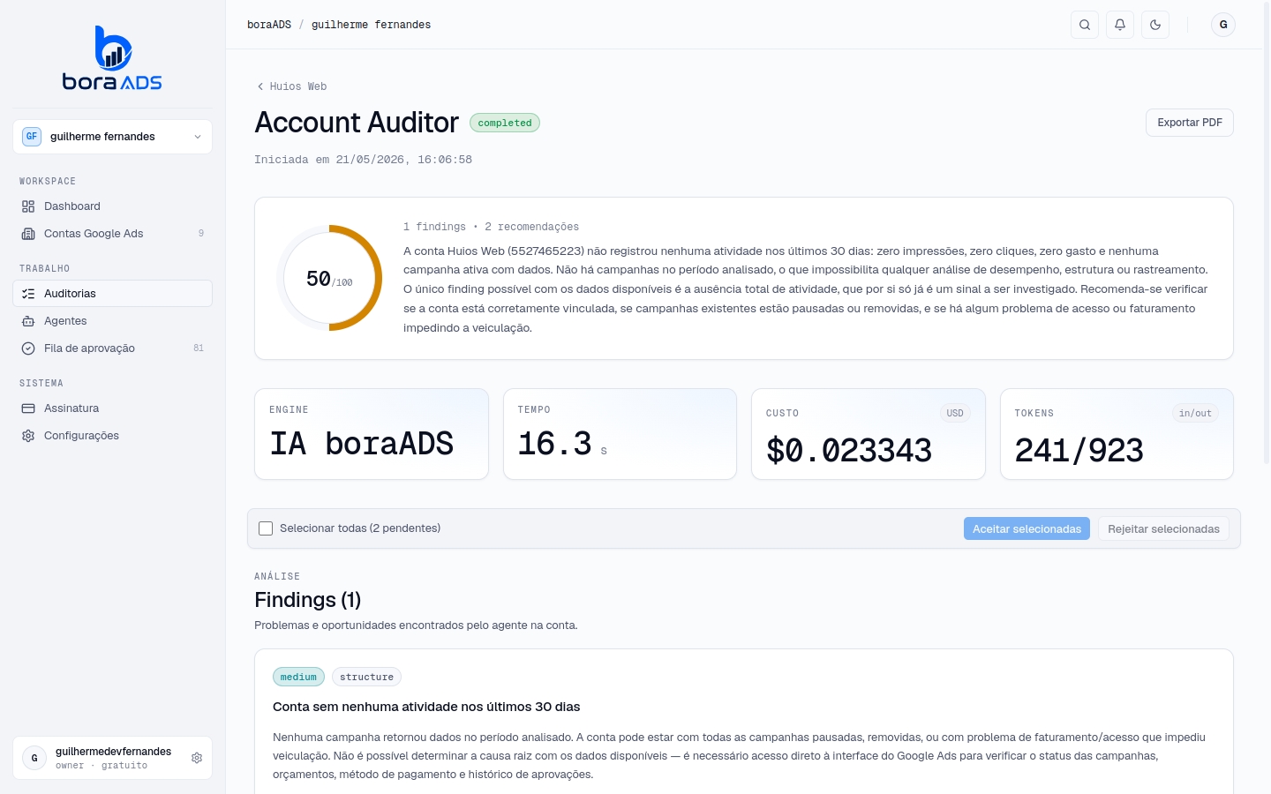1271x794 pixels.
Task: Click finding title Conta sem nenhuma atividade
Action: tap(426, 707)
